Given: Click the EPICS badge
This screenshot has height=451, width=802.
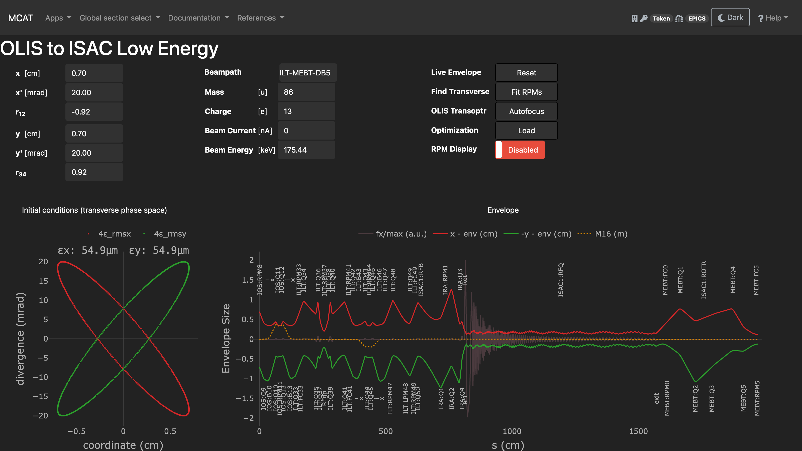Looking at the screenshot, I should [x=697, y=18].
